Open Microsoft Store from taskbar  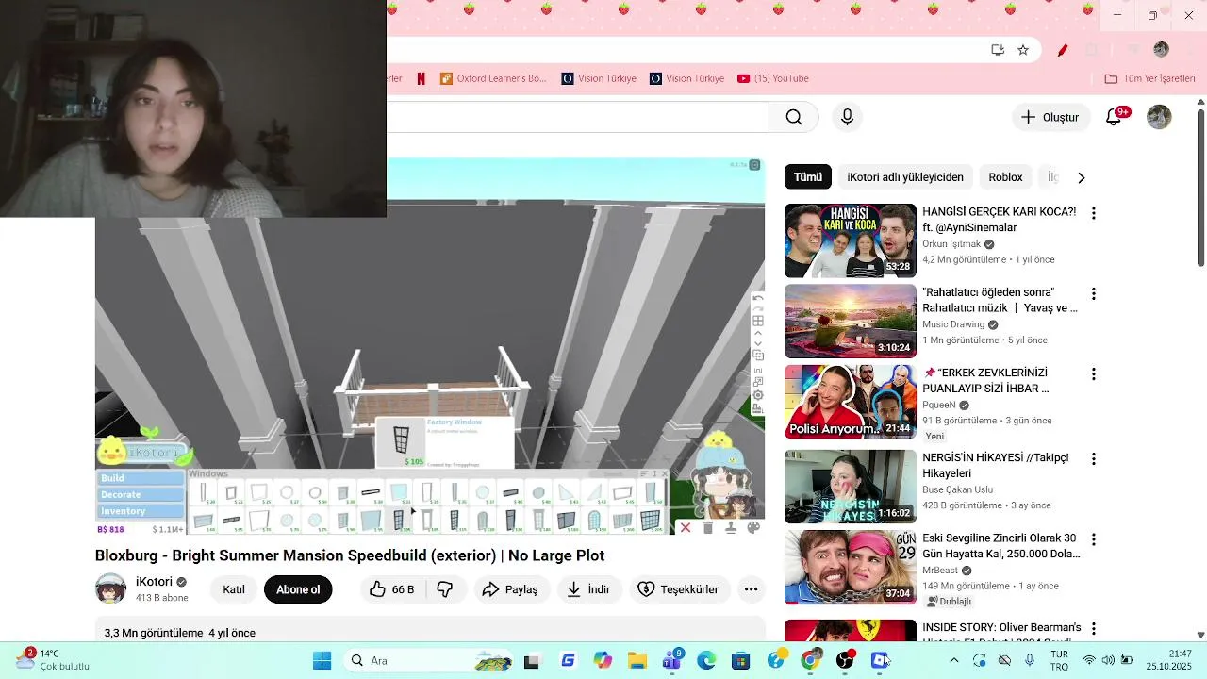click(741, 660)
